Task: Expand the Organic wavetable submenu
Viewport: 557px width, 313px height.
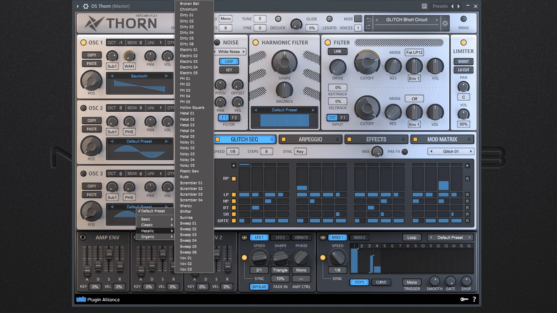Action: (155, 237)
